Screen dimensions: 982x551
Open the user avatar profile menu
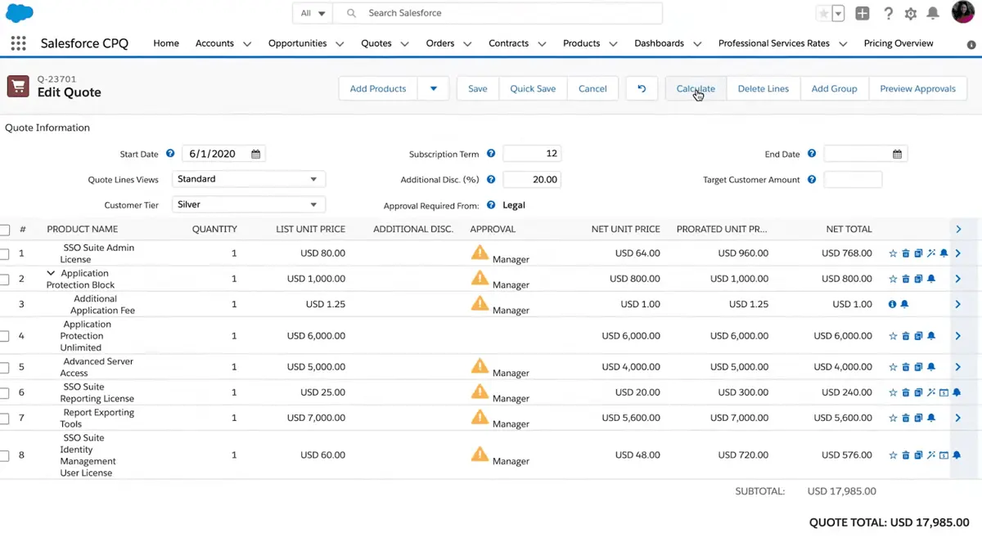coord(963,12)
